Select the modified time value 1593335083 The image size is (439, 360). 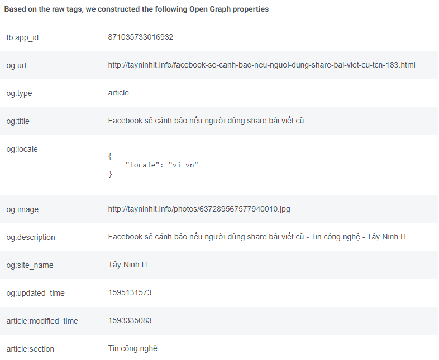(130, 321)
